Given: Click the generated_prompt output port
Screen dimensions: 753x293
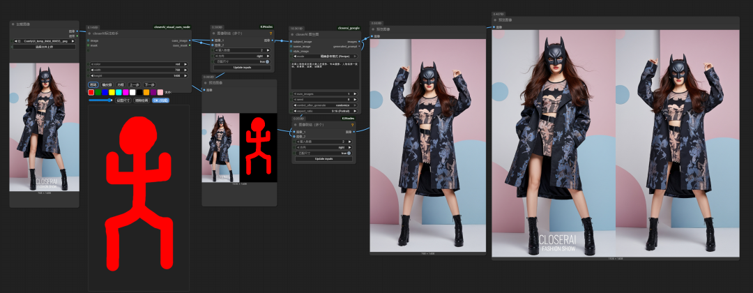Looking at the screenshot, I should tap(359, 46).
